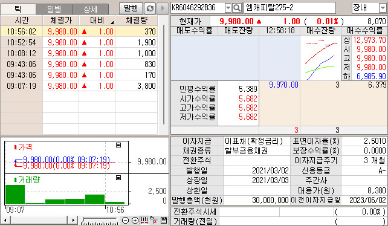The height and width of the screenshot is (226, 388).
Task: Click the 민평수익률 value 5.389
Action: (x=248, y=89)
